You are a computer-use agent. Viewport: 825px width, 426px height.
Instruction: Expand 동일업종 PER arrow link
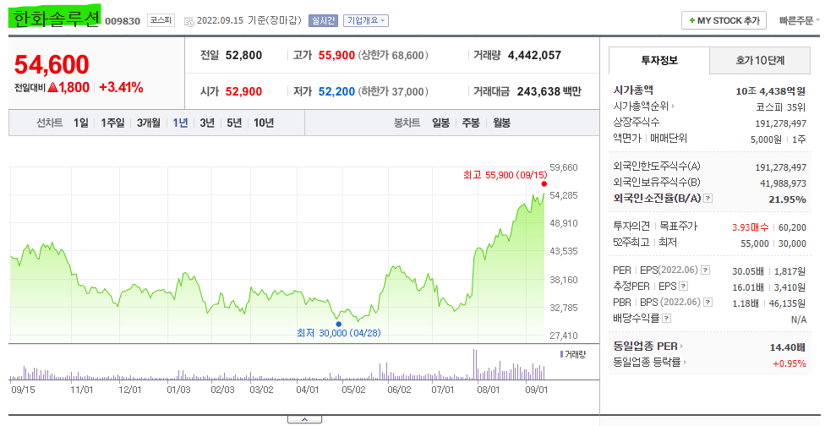[648, 346]
